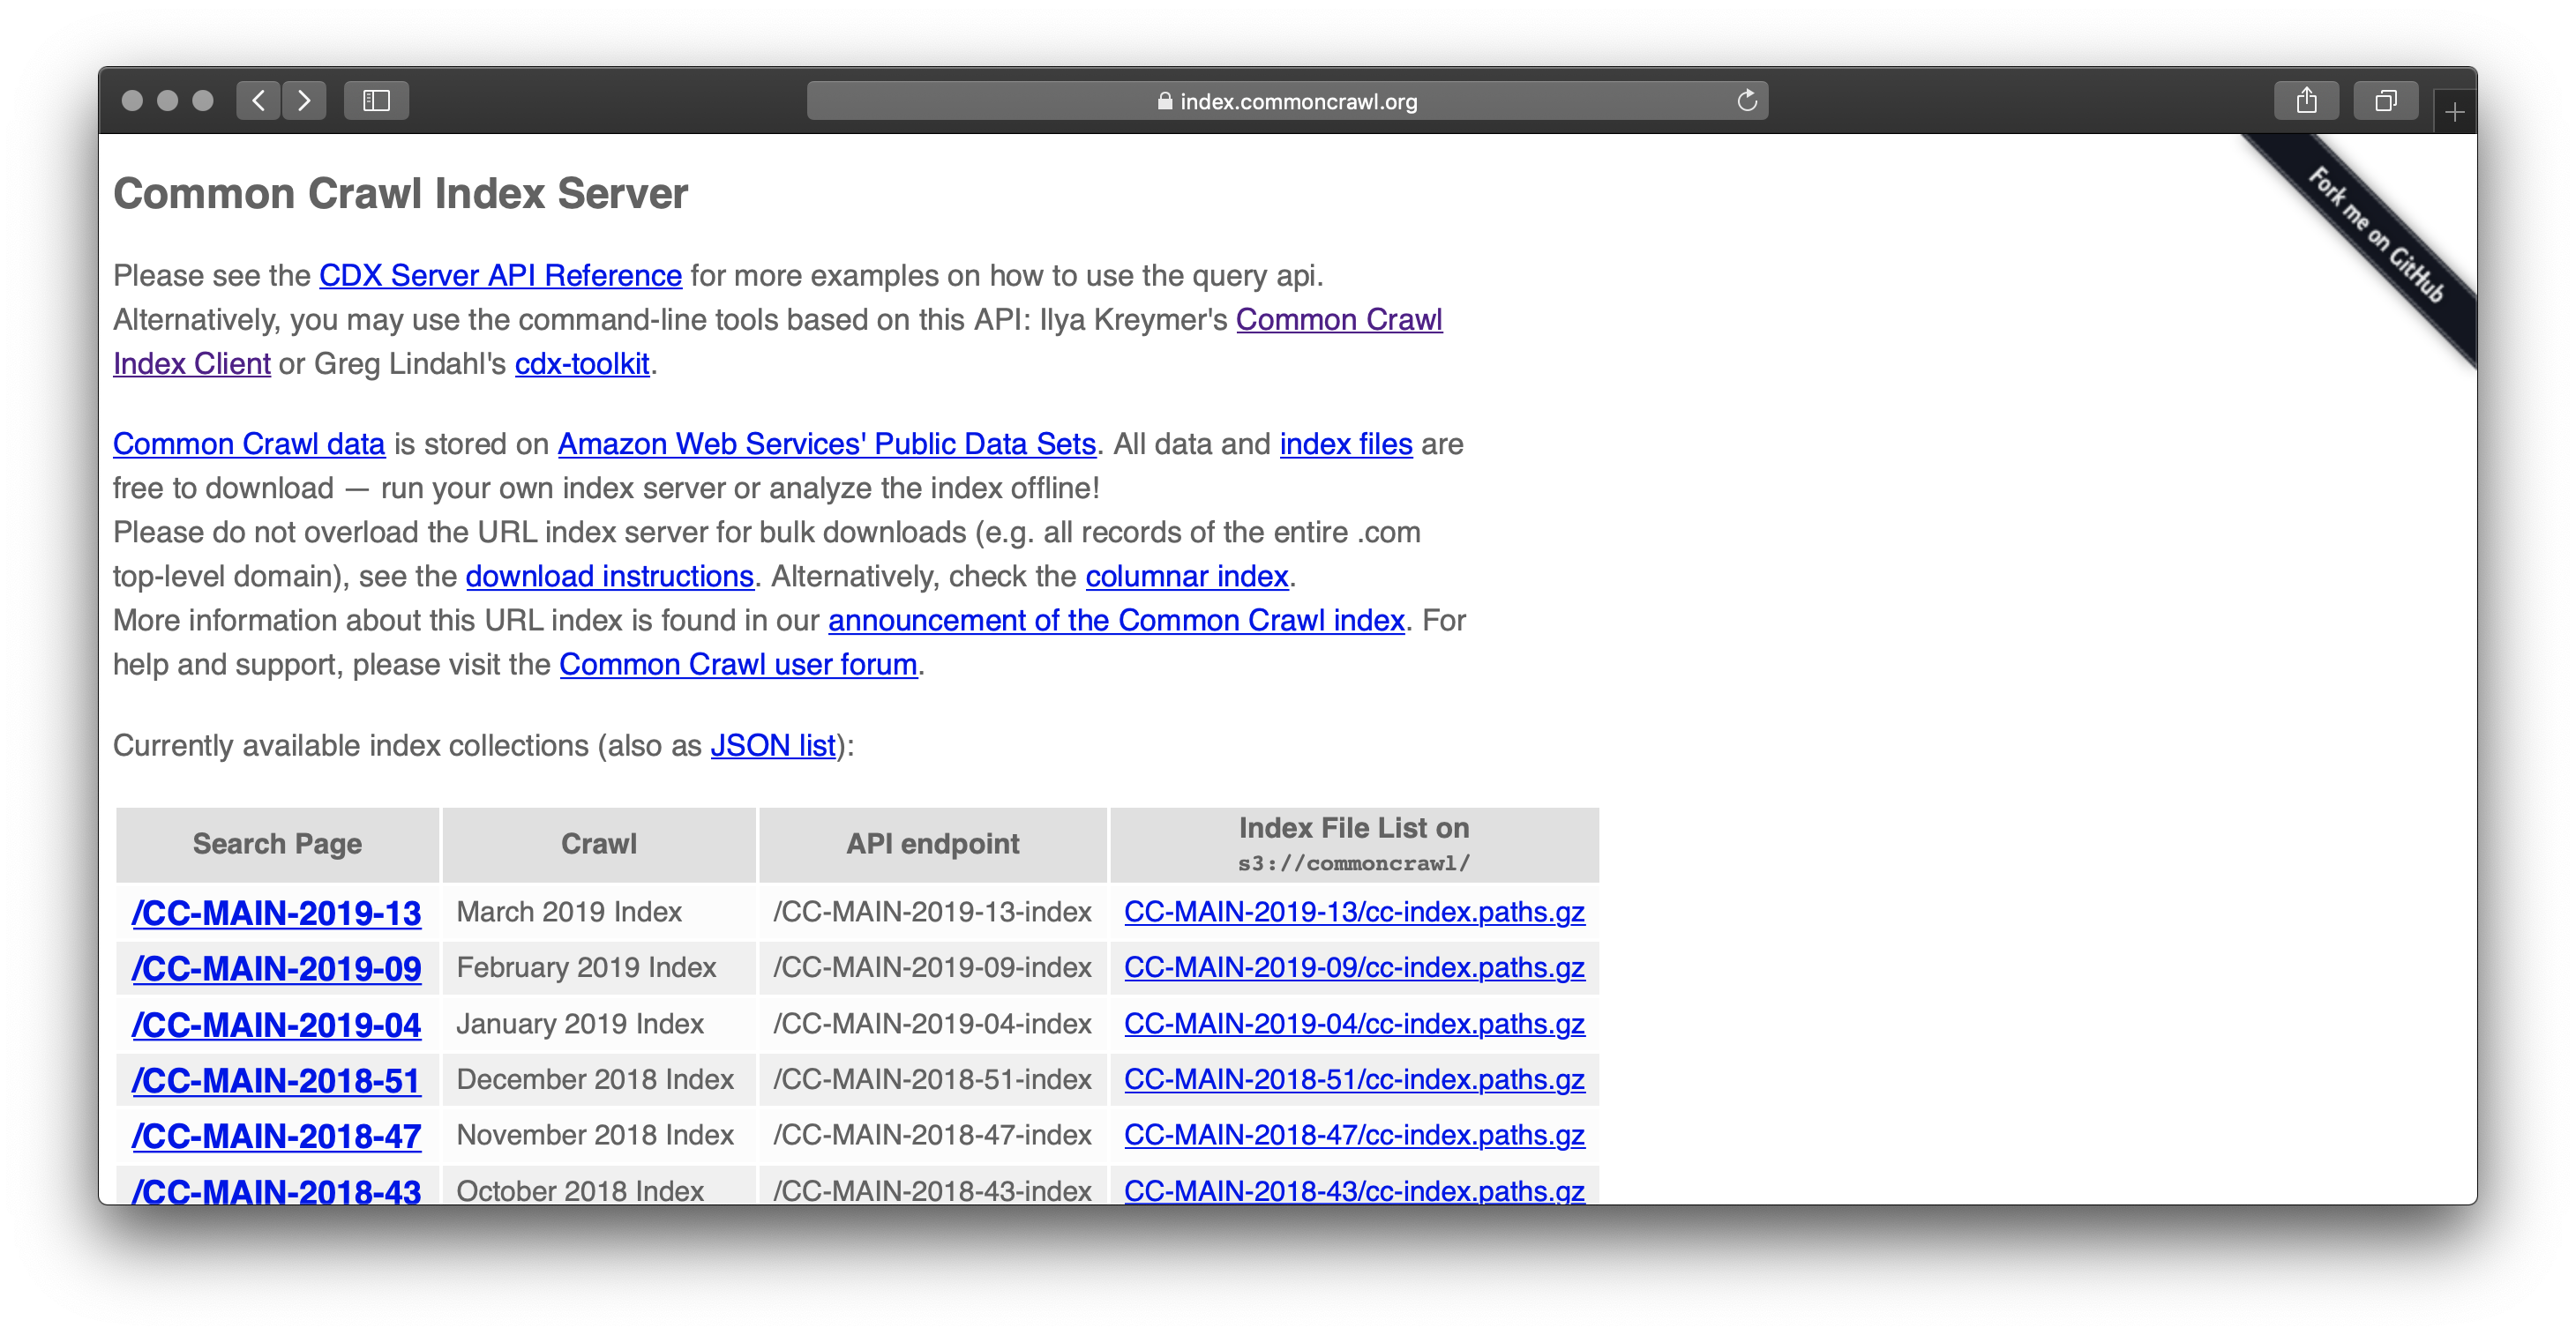Image resolution: width=2576 pixels, height=1335 pixels.
Task: Go back with the Safari back arrow
Action: pyautogui.click(x=258, y=101)
